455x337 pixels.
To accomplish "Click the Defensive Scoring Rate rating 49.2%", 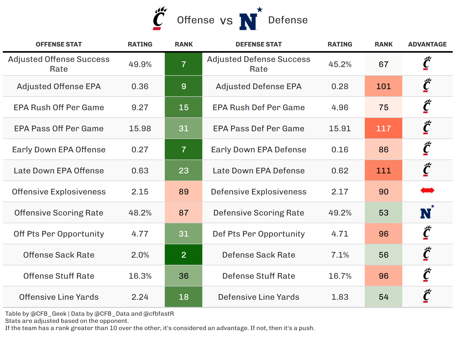I will tap(340, 213).
